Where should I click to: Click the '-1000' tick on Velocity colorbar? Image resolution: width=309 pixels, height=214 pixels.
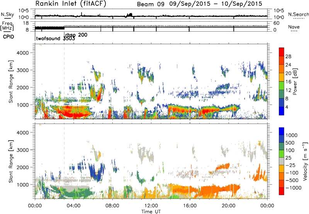click(293, 188)
